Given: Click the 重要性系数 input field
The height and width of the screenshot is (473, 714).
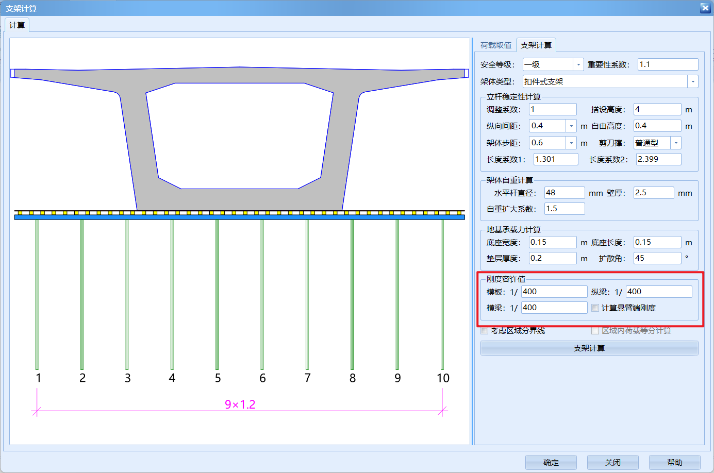Looking at the screenshot, I should click(667, 64).
